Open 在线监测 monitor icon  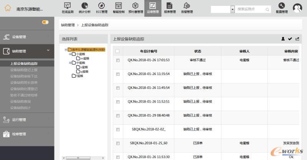click(x=68, y=5)
